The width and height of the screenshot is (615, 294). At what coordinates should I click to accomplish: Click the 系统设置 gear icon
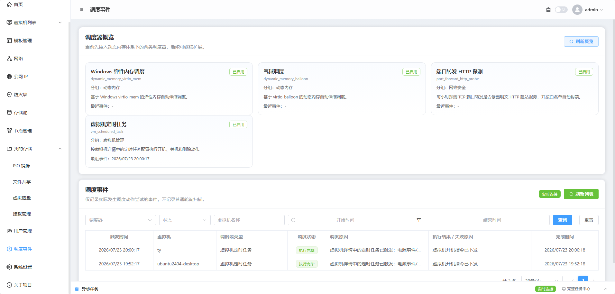click(9, 267)
